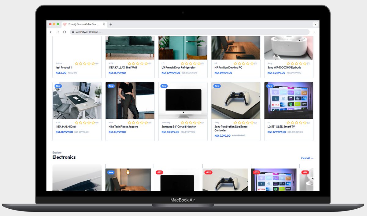The height and width of the screenshot is (216, 367).
Task: Open LG French Door Refrigerator product
Action: [x=179, y=67]
